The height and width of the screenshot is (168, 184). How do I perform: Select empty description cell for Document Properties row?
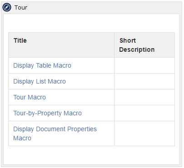[144, 133]
